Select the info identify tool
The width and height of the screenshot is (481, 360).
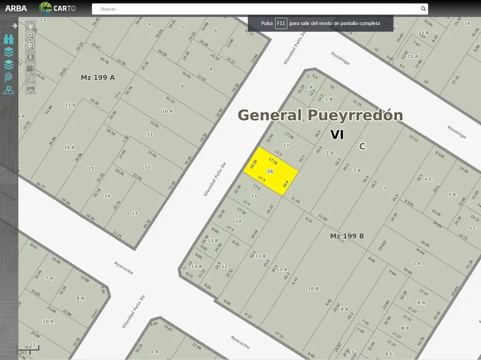[31, 57]
